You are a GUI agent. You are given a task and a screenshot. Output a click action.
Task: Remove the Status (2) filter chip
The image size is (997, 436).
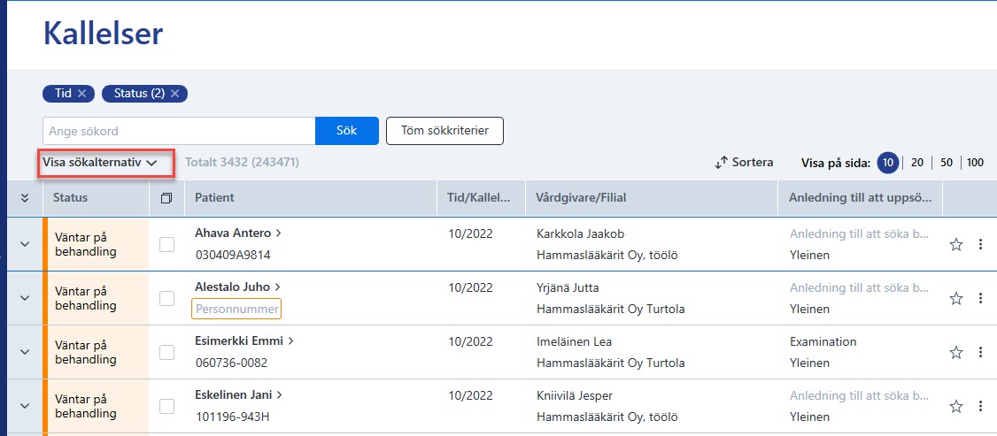pyautogui.click(x=174, y=93)
